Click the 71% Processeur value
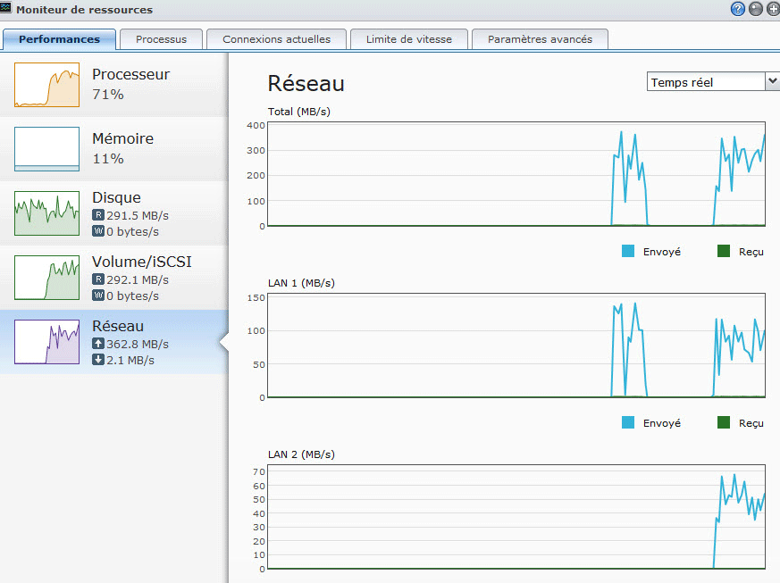Screen dimensions: 780x583 pos(108,95)
